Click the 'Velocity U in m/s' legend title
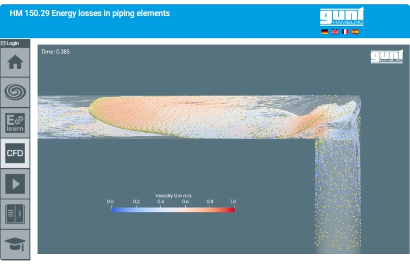Screen dimensions: 410x265 tap(173, 195)
